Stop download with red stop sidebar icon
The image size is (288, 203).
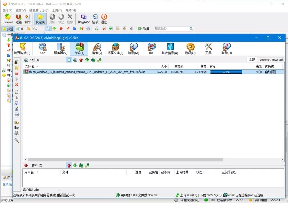coord(17,74)
